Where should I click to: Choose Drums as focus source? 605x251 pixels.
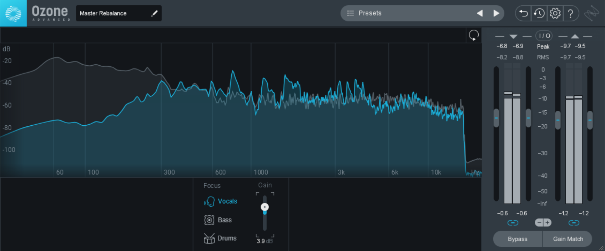pyautogui.click(x=227, y=238)
